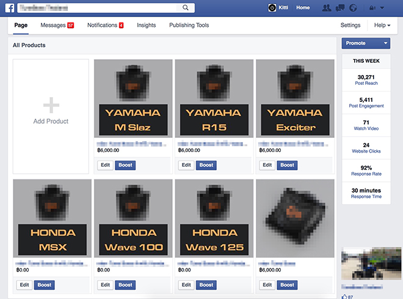Screen dimensions: 403x299
Task: Edit the Honda Wave 125 product
Action: click(x=186, y=285)
